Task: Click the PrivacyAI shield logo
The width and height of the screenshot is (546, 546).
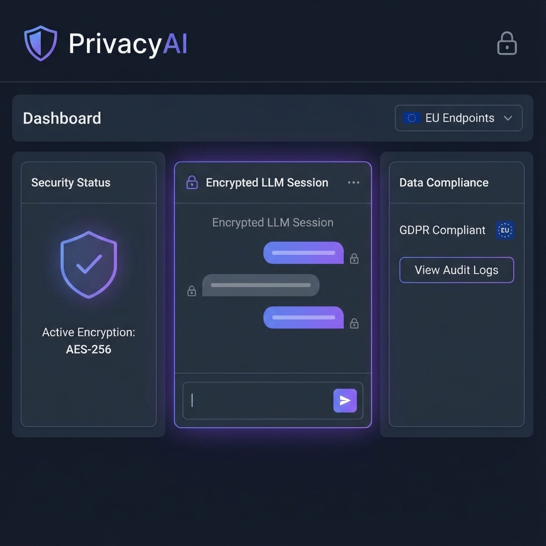Action: 41,42
